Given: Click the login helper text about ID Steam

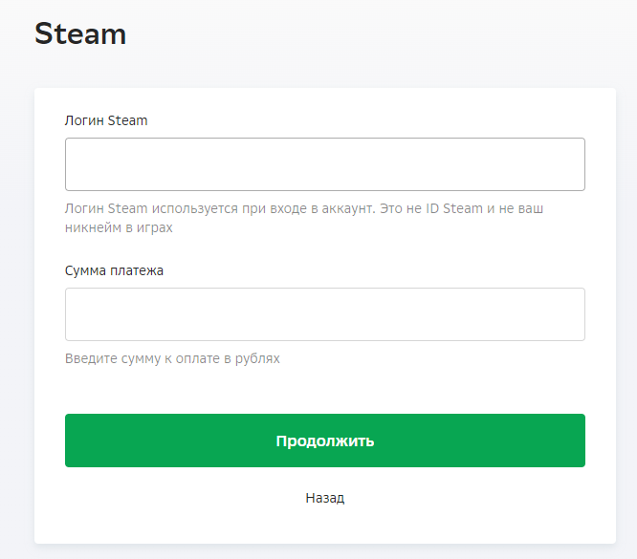Looking at the screenshot, I should click(304, 218).
